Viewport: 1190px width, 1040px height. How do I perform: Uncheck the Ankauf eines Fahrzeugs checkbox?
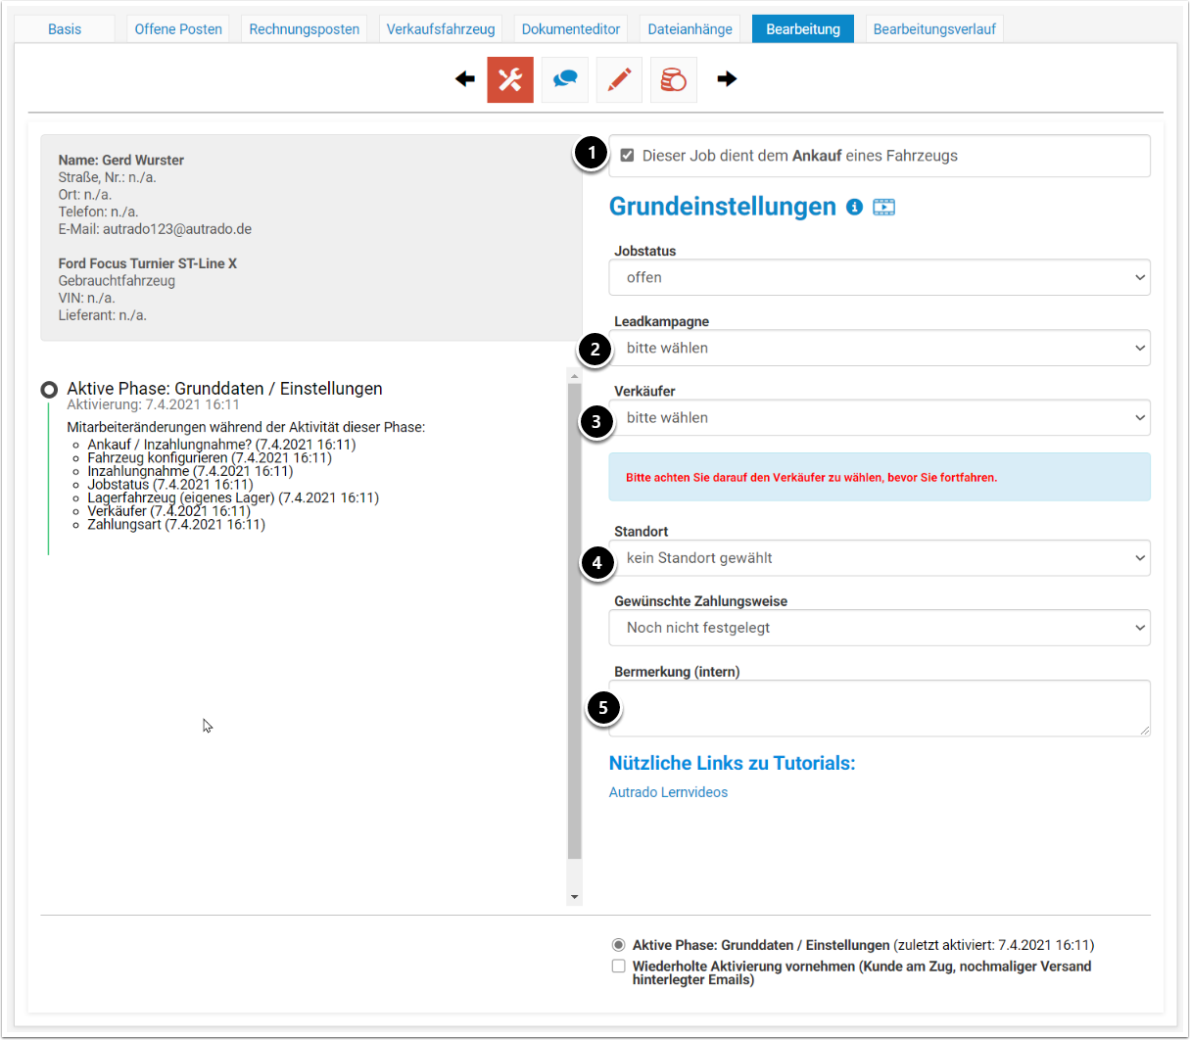click(628, 156)
